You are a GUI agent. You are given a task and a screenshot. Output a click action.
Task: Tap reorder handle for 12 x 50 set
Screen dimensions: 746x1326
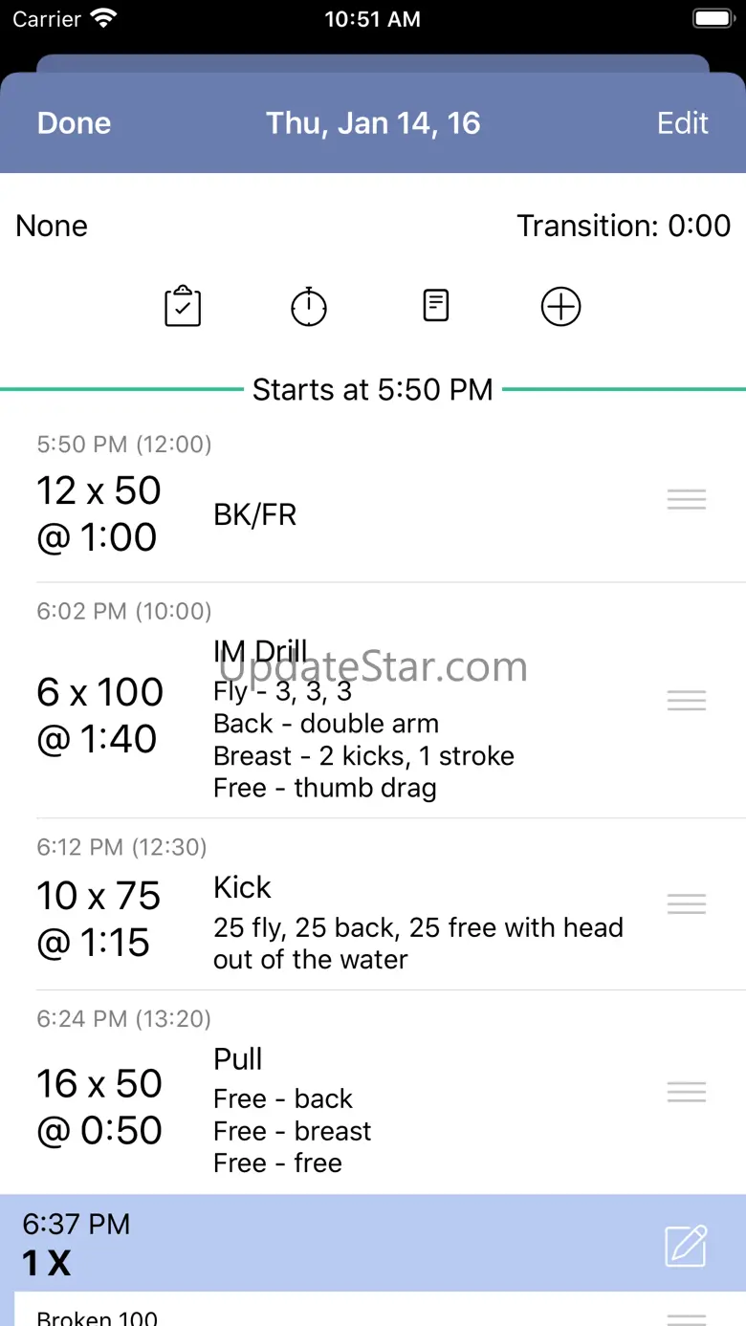pos(687,499)
